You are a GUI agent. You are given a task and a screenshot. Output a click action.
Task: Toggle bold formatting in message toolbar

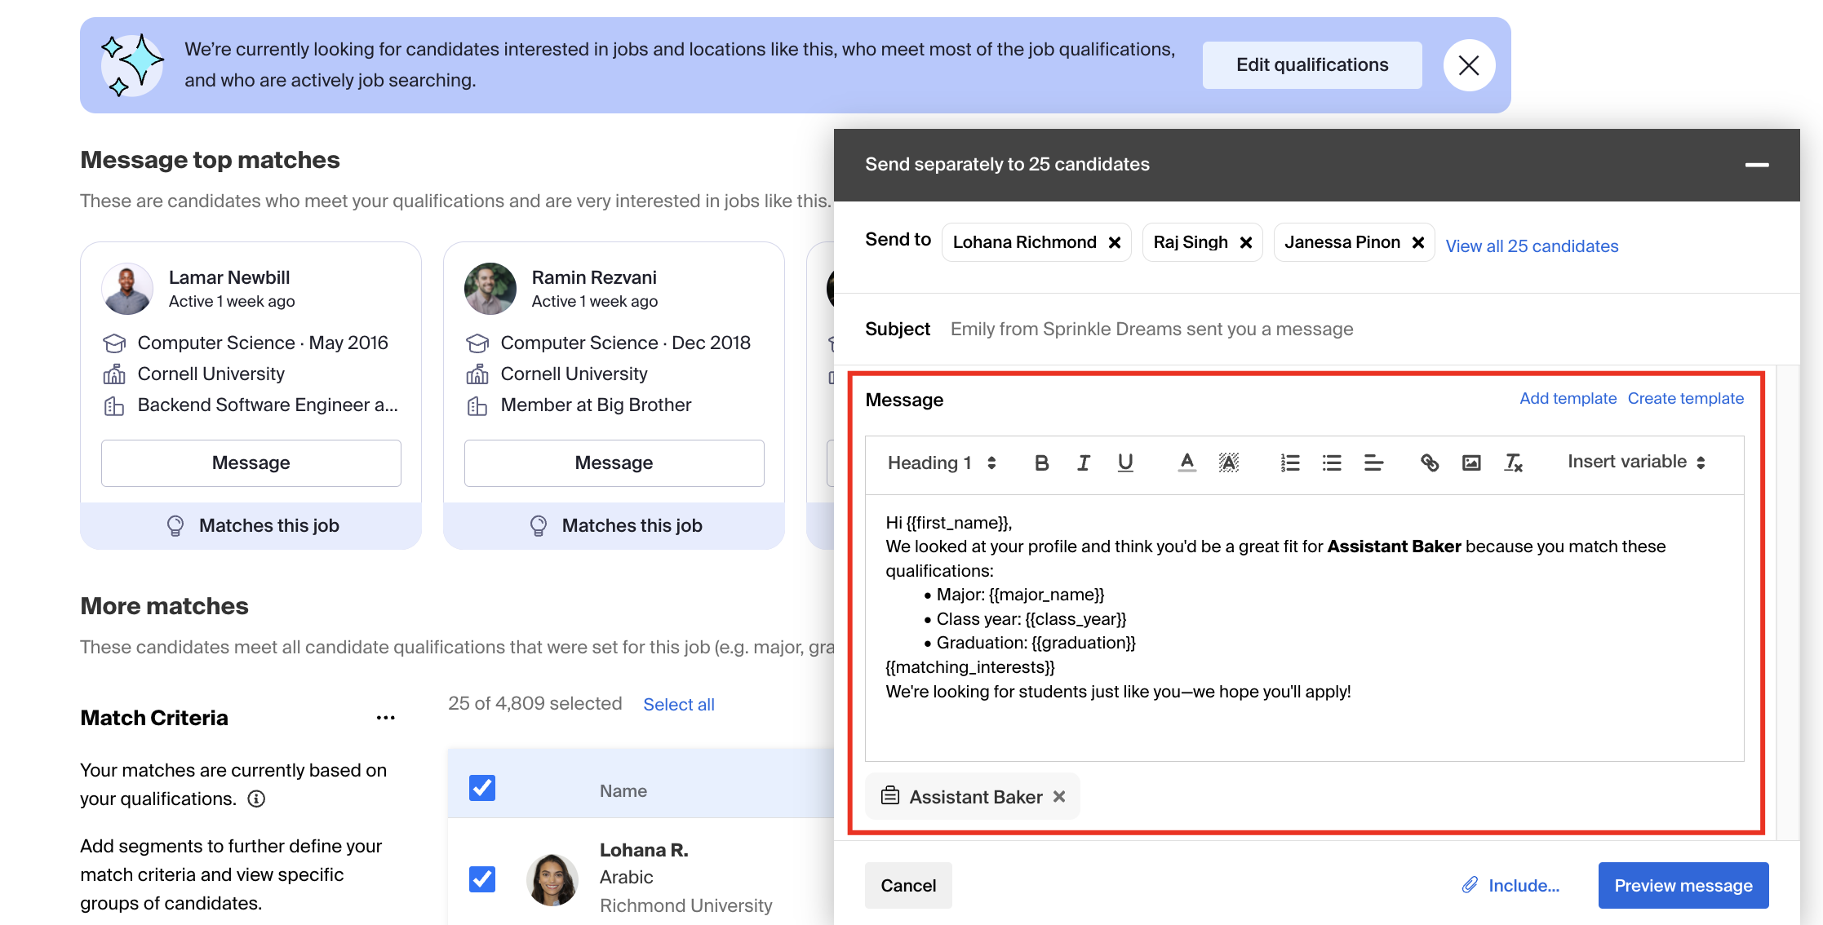pos(1041,462)
